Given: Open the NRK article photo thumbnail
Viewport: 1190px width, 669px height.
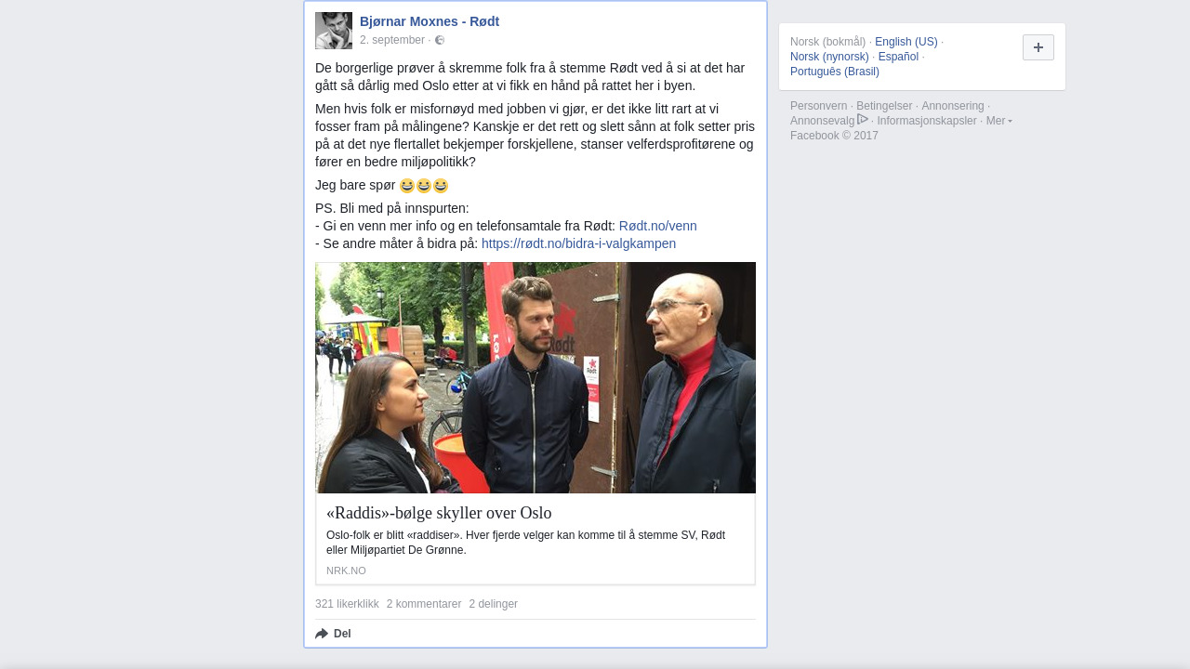Looking at the screenshot, I should [x=535, y=377].
